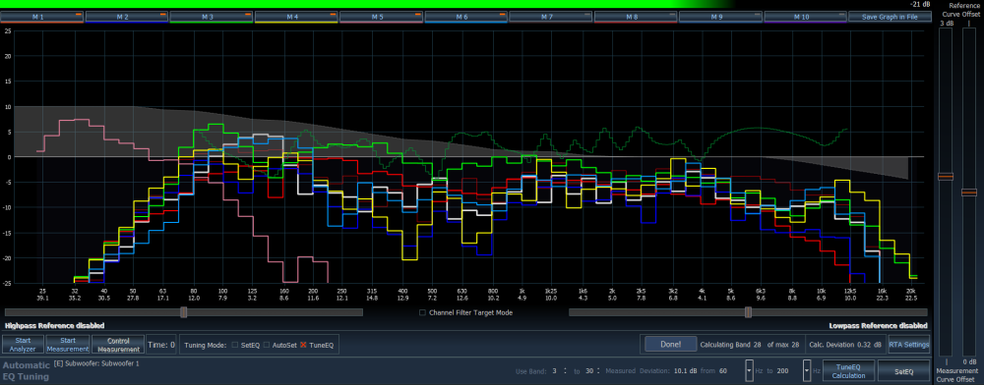Click 'Calc. Deviation 0.32 dB' readout

(846, 345)
